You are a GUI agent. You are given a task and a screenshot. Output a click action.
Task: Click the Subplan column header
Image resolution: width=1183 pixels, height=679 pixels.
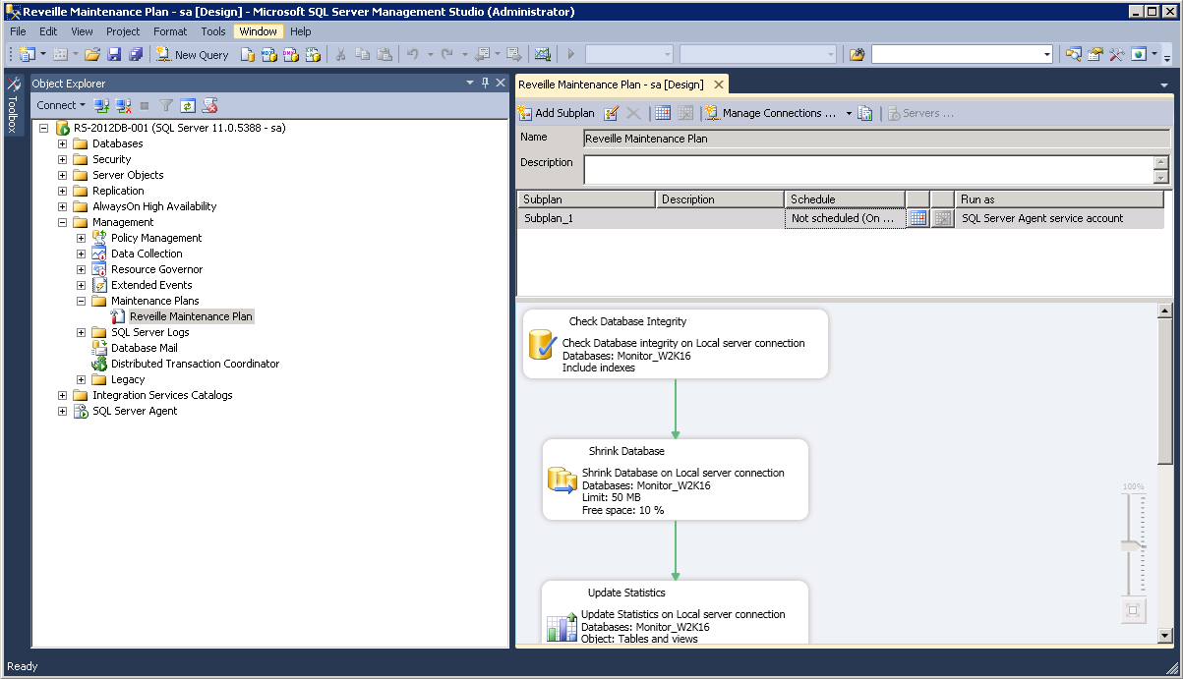(x=586, y=199)
